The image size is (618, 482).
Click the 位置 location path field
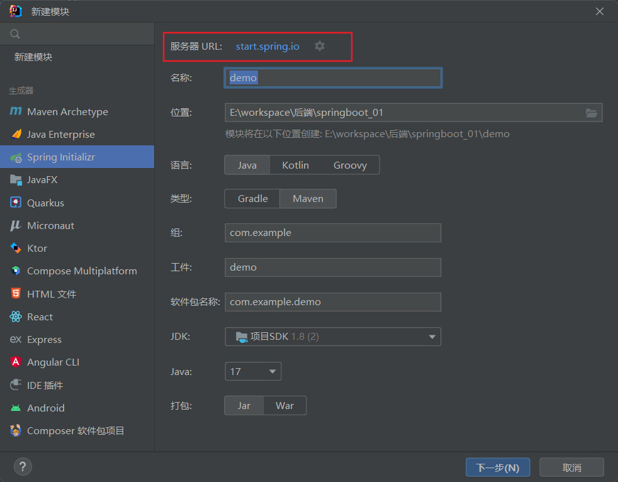[413, 113]
